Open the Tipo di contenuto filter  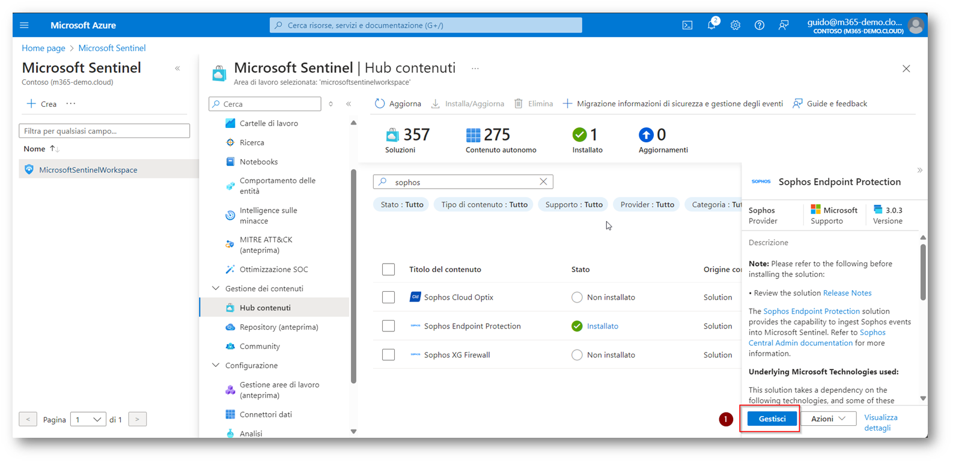484,205
